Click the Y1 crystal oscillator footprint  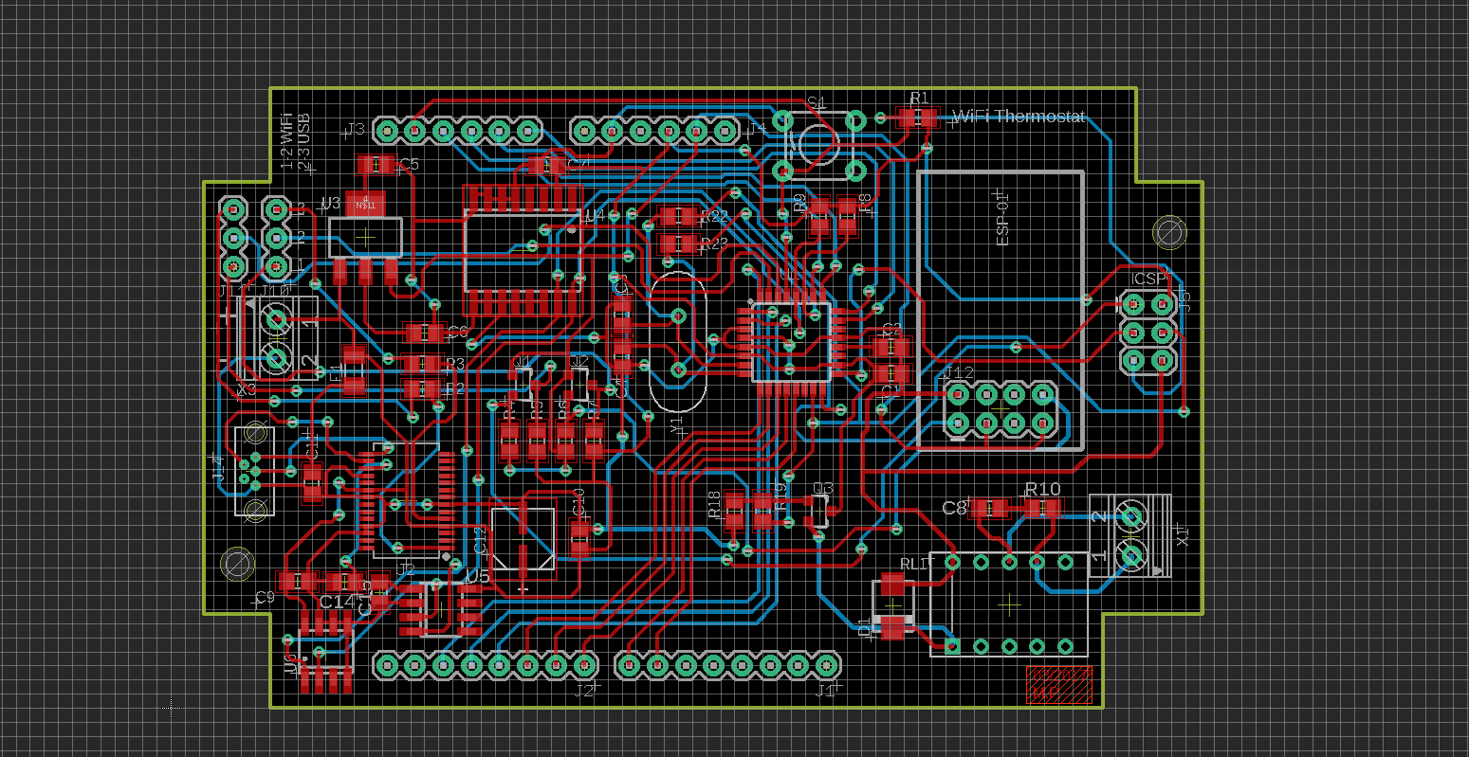[678, 343]
